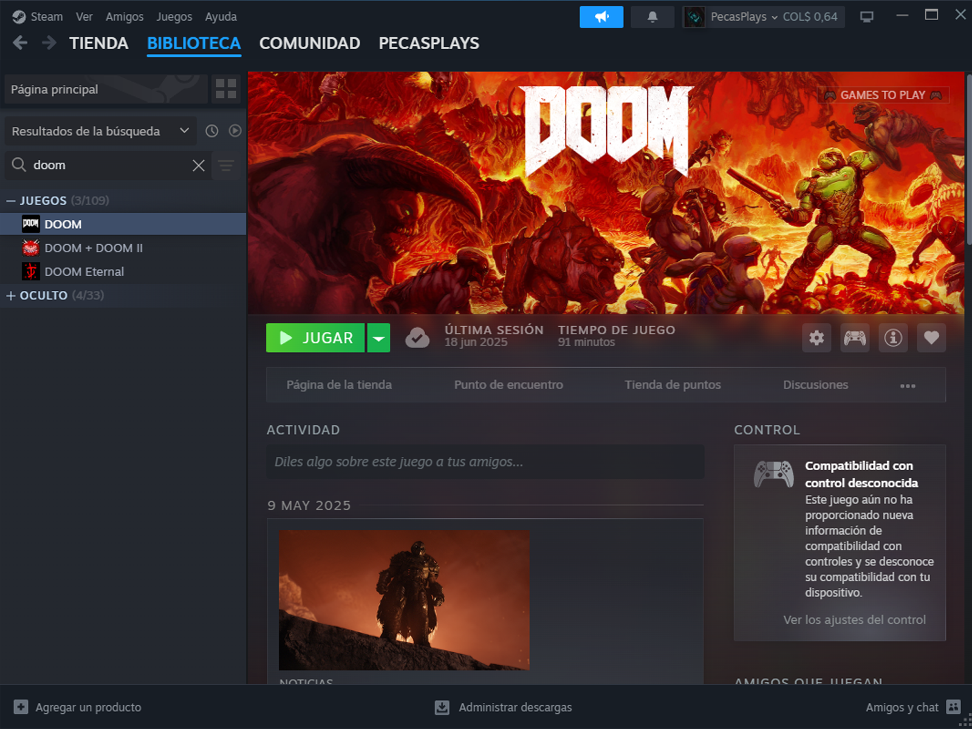Click the DOOM hero banner image
Viewport: 972px width, 729px height.
click(606, 193)
